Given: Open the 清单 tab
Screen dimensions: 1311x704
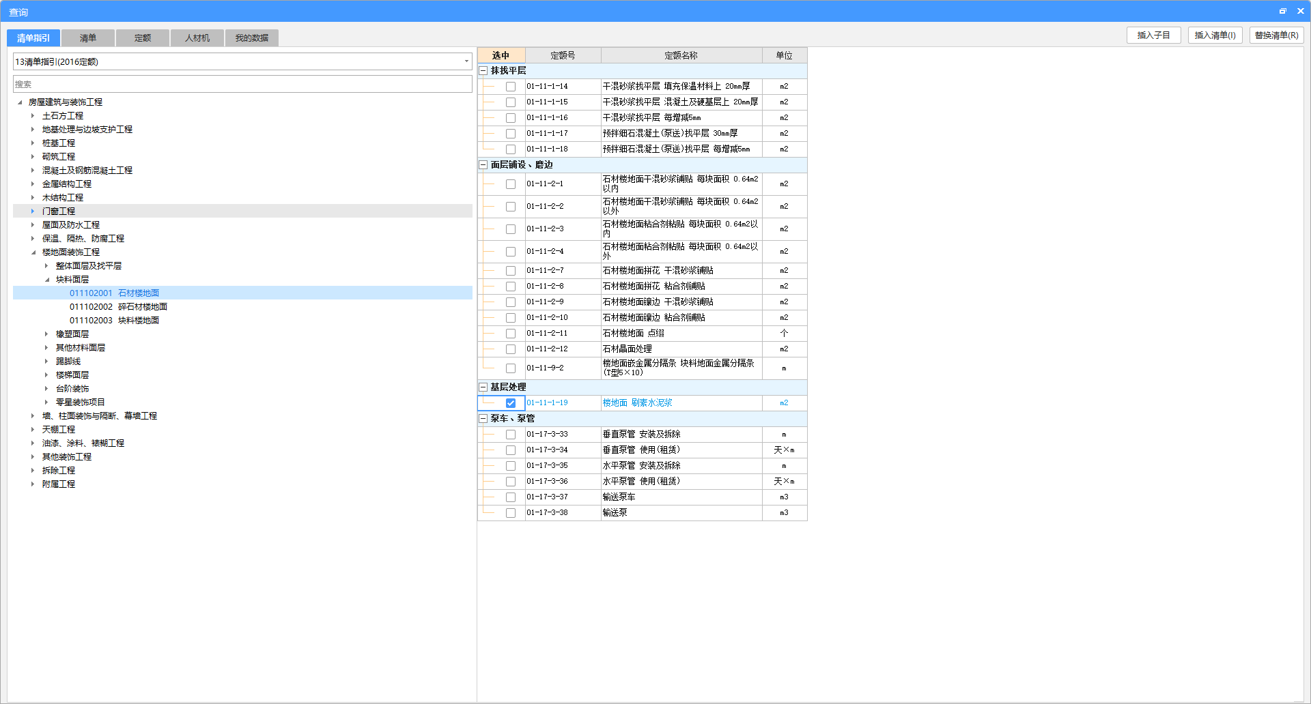Looking at the screenshot, I should coord(88,38).
